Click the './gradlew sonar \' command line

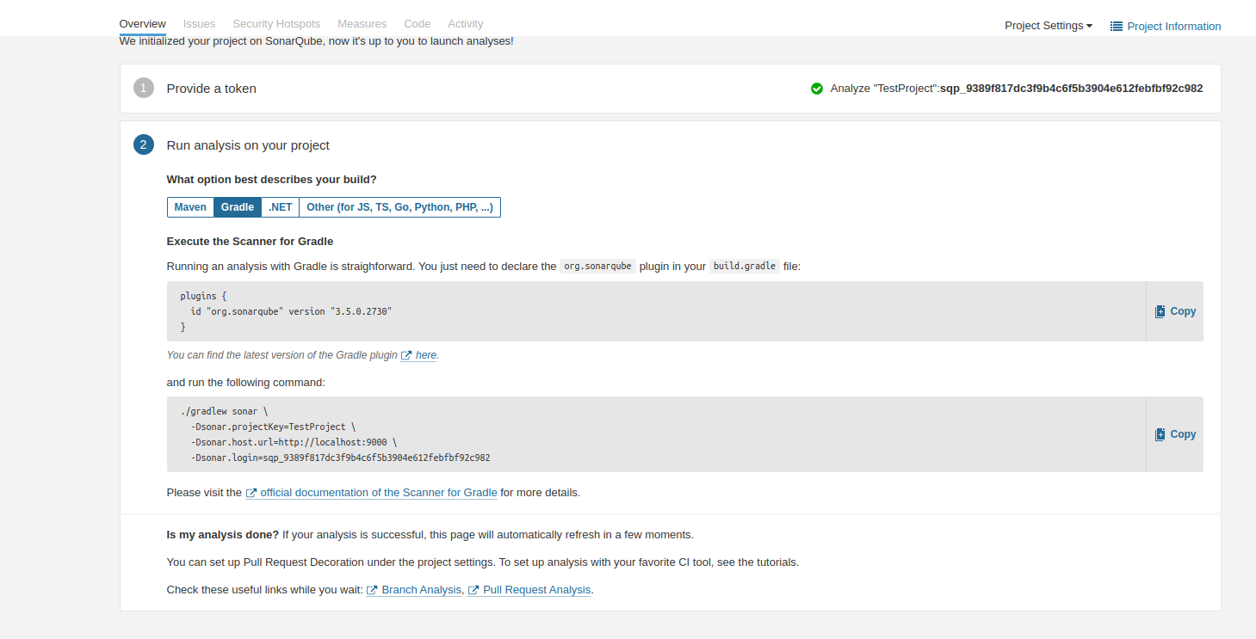tap(224, 411)
